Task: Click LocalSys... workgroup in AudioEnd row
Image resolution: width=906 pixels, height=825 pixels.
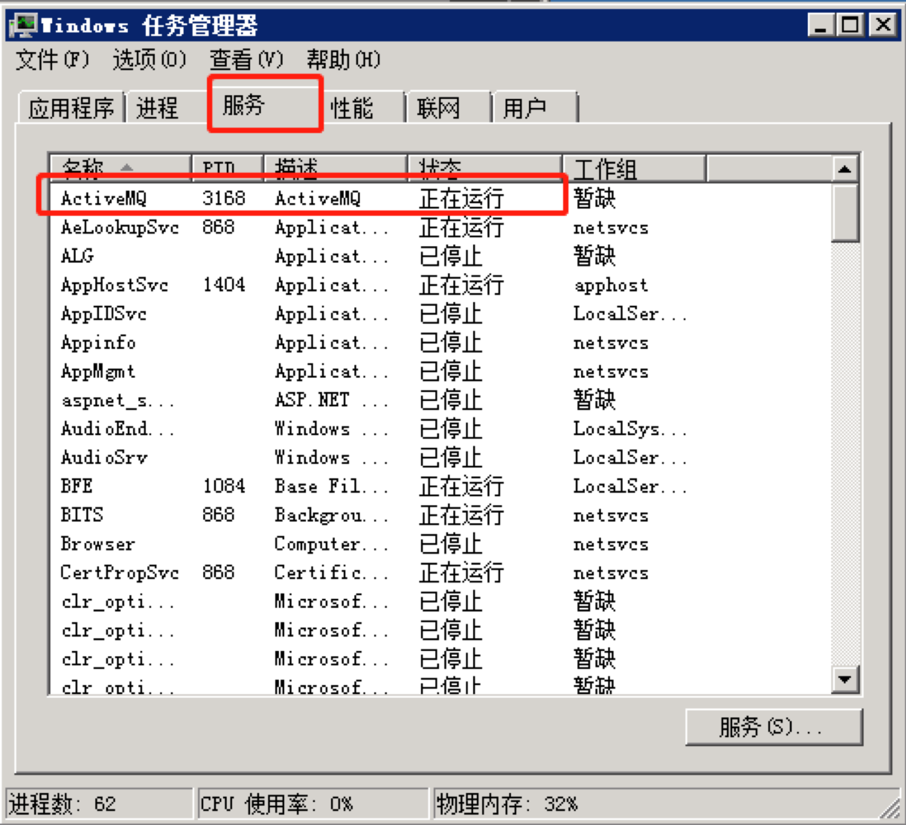Action: pos(630,429)
